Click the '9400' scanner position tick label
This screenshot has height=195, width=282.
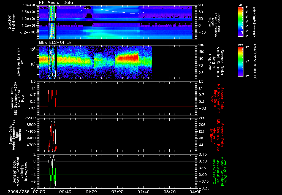click(31, 138)
